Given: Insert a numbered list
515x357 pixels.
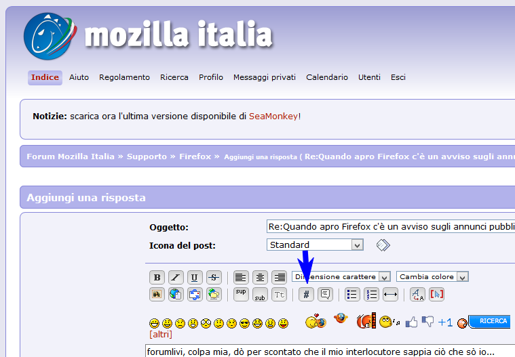Looking at the screenshot, I should tap(371, 294).
